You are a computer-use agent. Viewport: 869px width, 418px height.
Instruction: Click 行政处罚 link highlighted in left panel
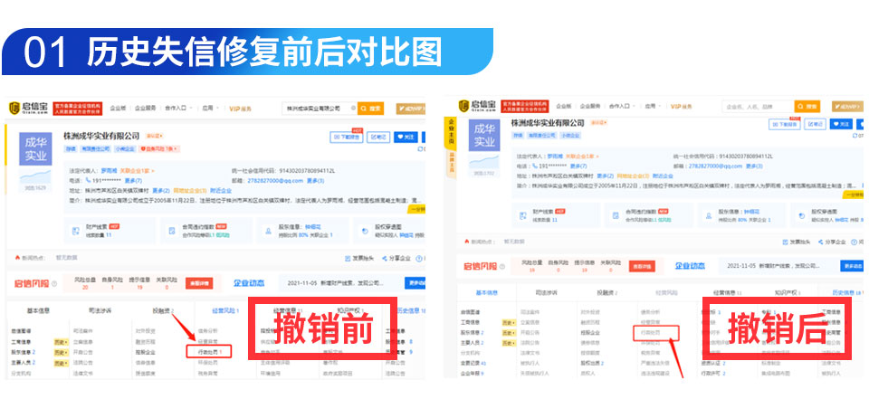point(210,350)
